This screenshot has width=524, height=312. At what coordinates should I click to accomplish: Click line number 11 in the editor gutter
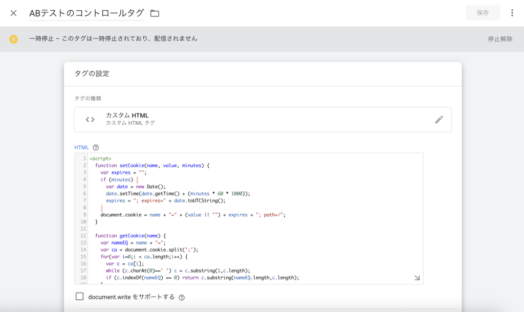[x=82, y=229]
